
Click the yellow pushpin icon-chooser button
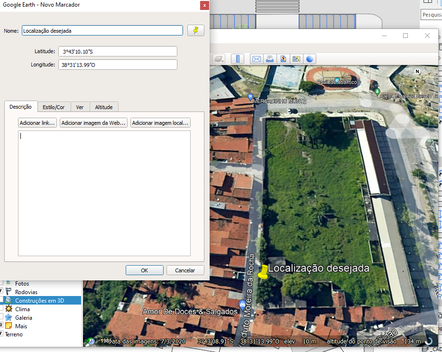coord(196,30)
